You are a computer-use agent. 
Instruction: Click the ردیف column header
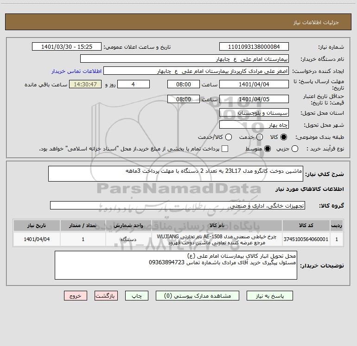(x=337, y=225)
